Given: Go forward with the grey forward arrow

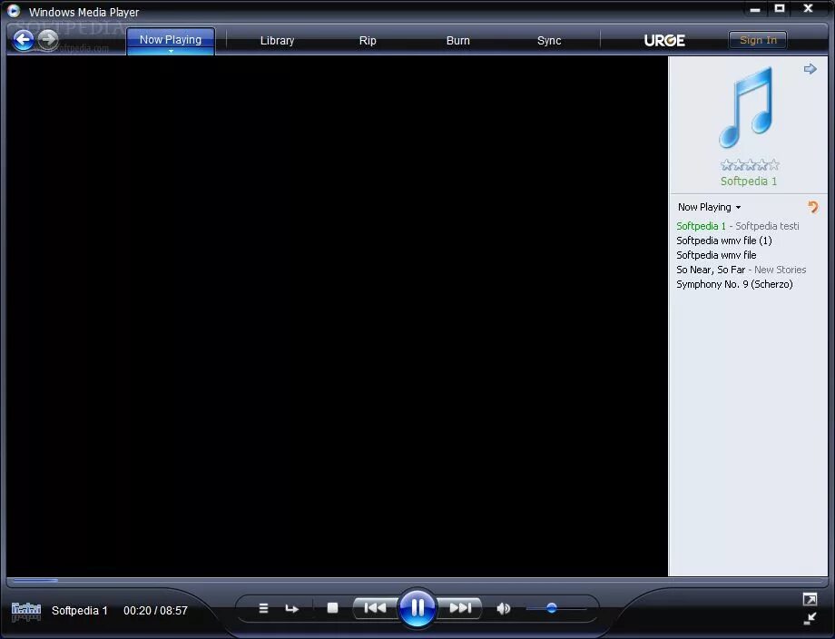Looking at the screenshot, I should click(48, 39).
